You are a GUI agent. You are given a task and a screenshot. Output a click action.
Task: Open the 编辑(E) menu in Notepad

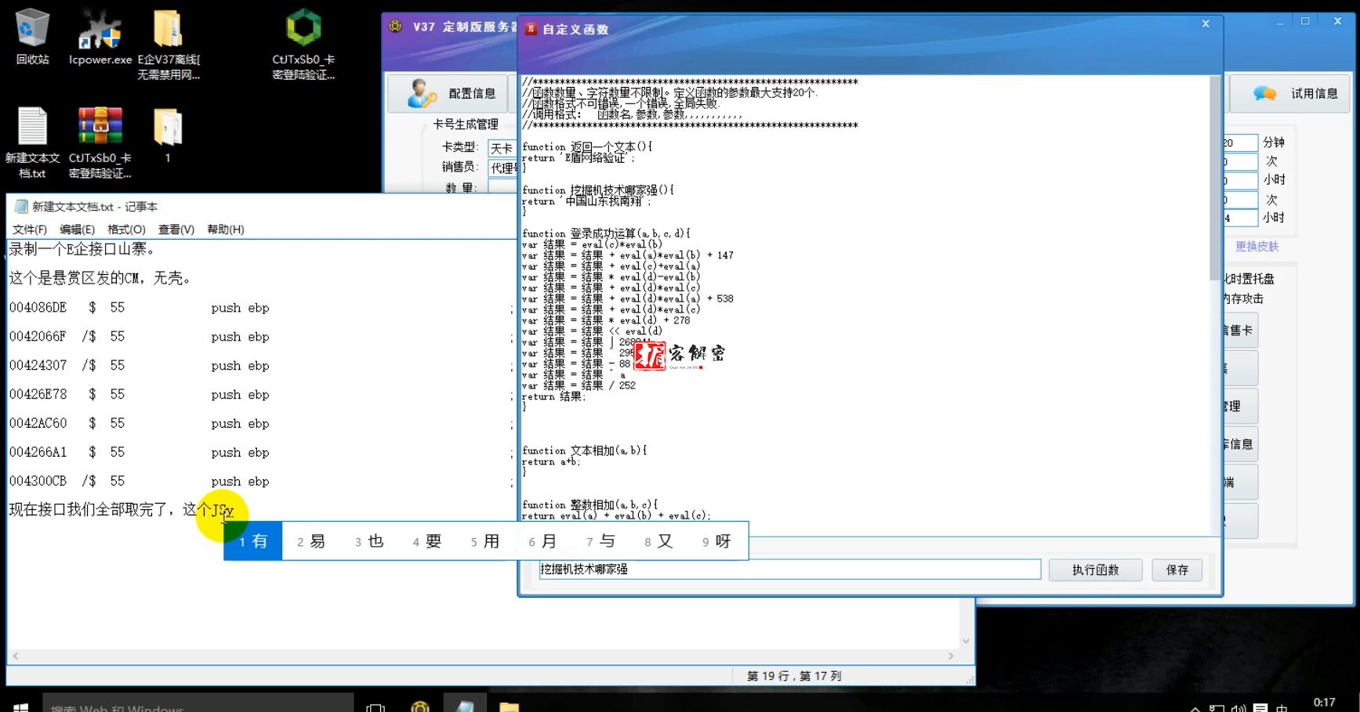(x=77, y=230)
